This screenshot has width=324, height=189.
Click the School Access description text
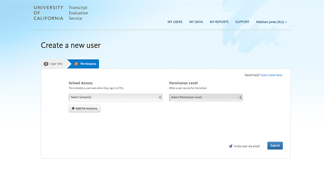click(96, 88)
